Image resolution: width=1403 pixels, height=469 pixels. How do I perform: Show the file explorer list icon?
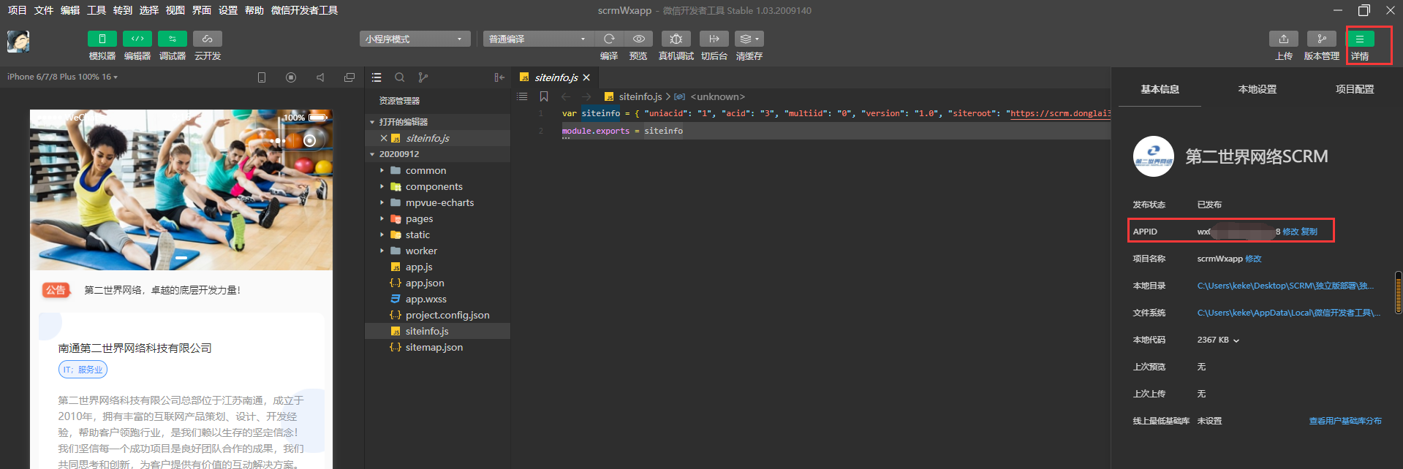[x=377, y=77]
